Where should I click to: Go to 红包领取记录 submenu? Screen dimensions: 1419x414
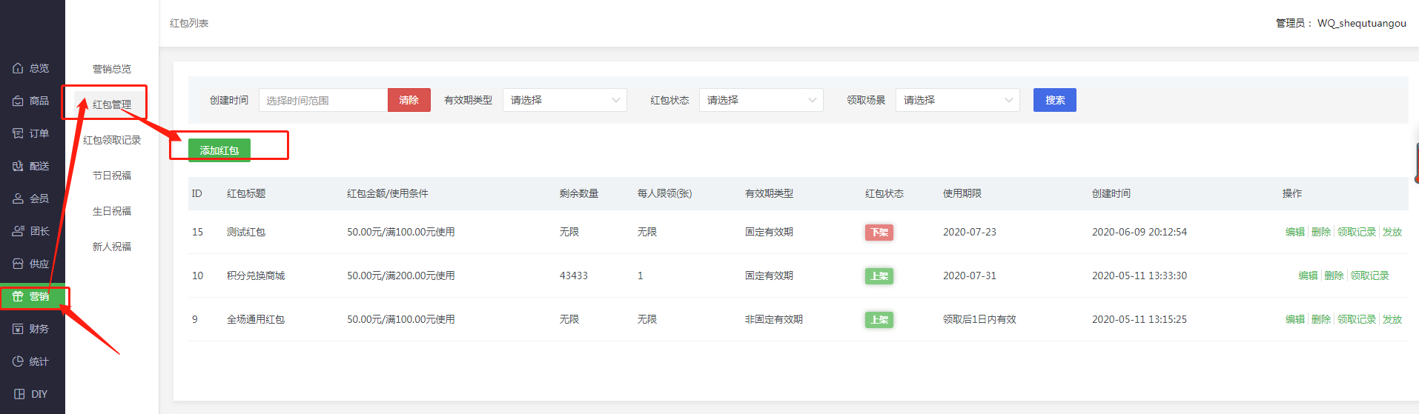click(x=112, y=140)
